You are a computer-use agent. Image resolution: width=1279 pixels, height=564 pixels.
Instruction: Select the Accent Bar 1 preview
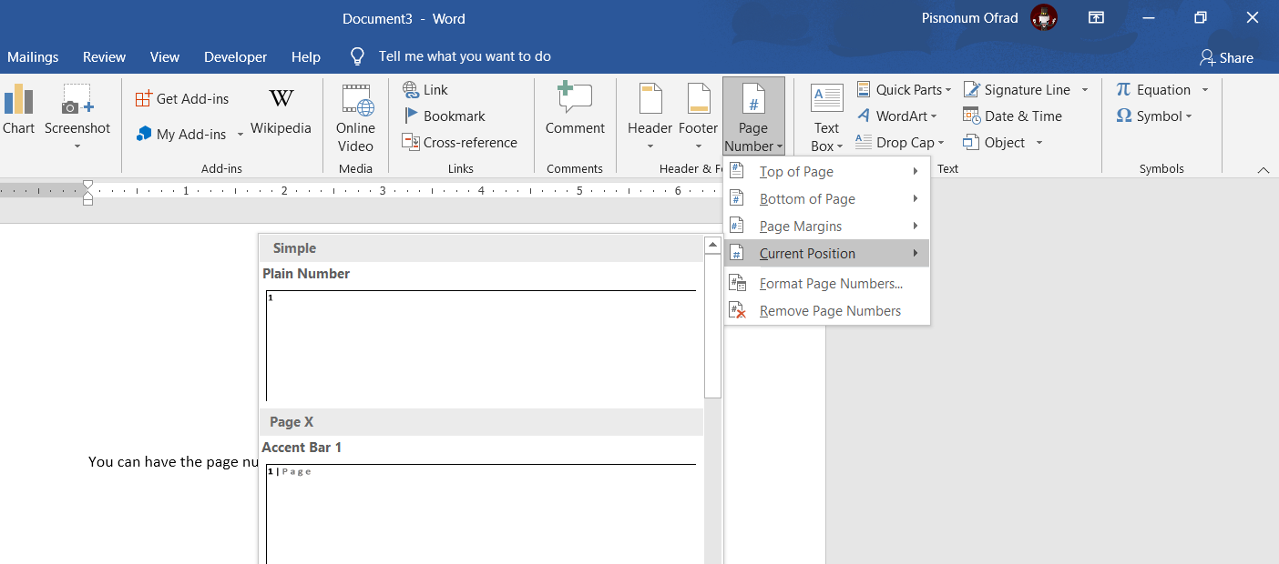click(481, 512)
